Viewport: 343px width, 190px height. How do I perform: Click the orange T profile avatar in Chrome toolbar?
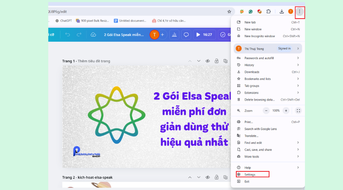pyautogui.click(x=290, y=11)
